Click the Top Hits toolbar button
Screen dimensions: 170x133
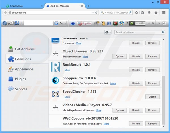coord(84,23)
